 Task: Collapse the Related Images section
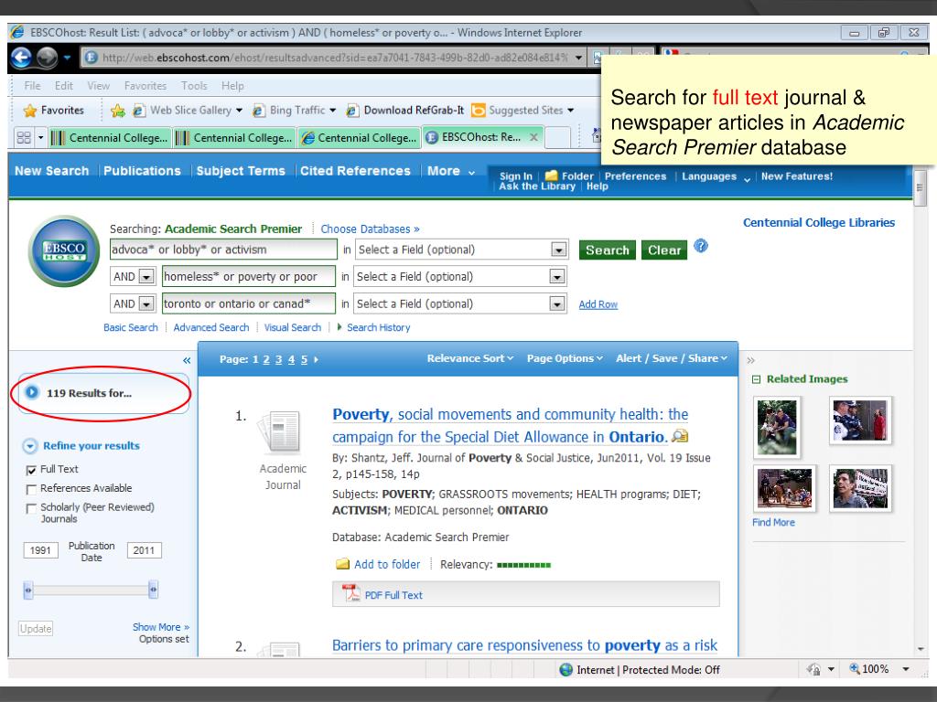[x=756, y=379]
